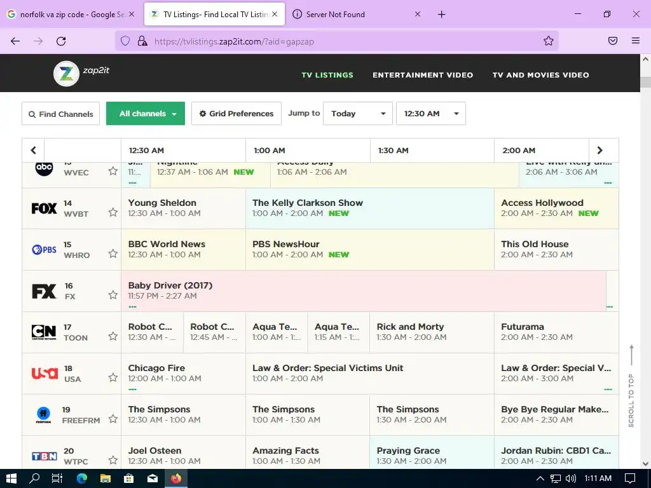Screen dimensions: 651x488
Task: Click the page vertical scrollbar thumb
Action: pos(646,82)
